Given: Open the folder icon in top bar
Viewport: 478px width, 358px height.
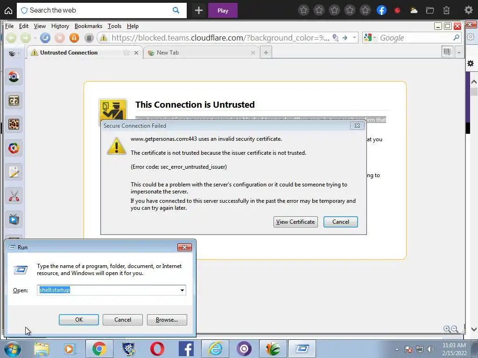Looking at the screenshot, I should pos(430,10).
